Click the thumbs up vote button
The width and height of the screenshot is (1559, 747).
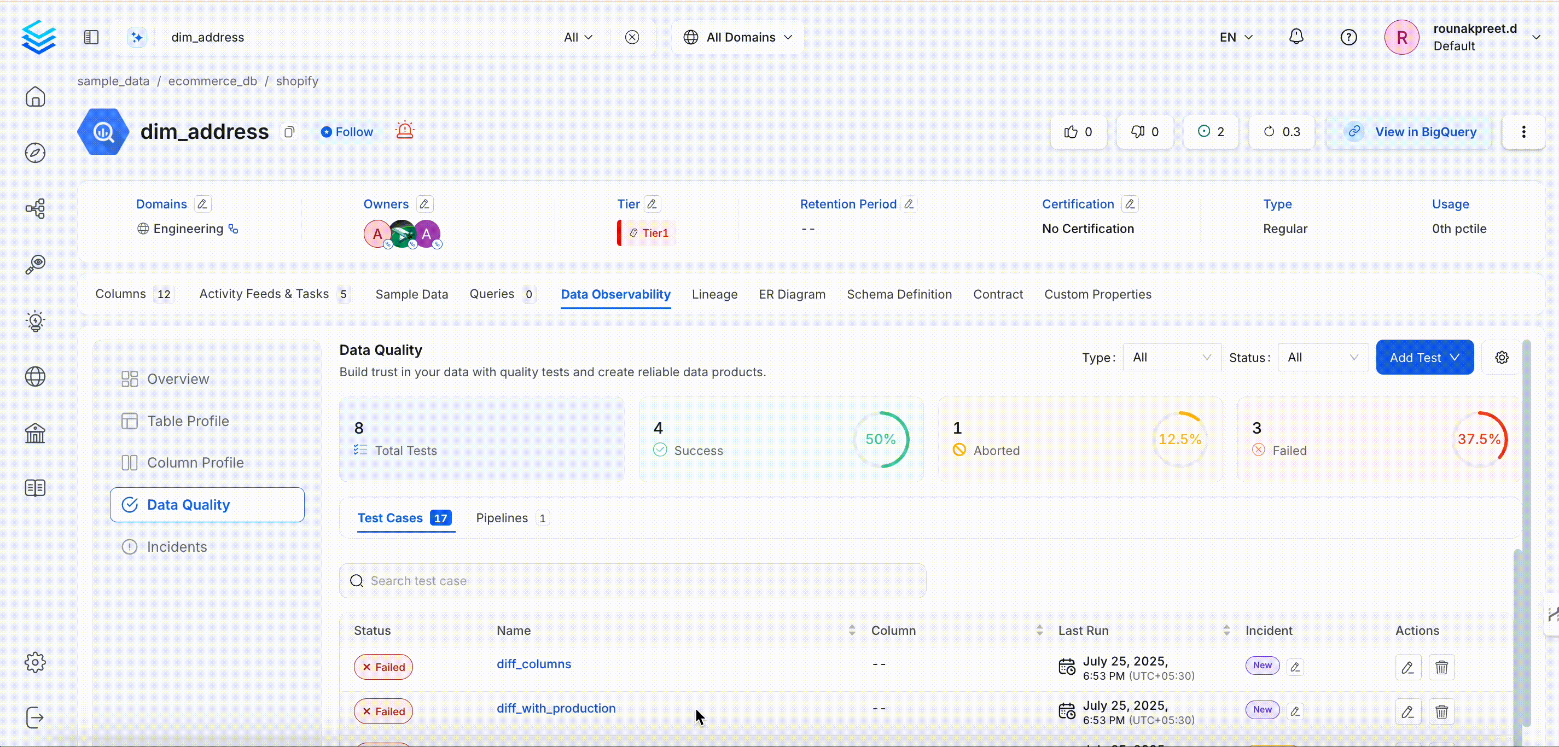pos(1079,132)
